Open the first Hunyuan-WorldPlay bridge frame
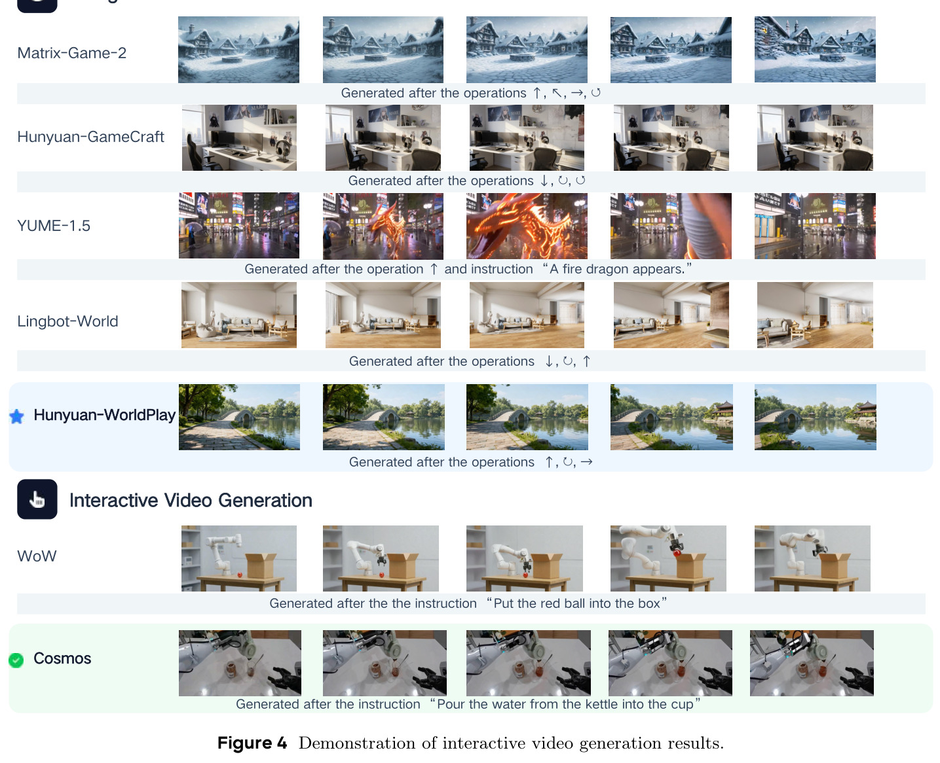Screen dimensions: 940x763 (239, 417)
